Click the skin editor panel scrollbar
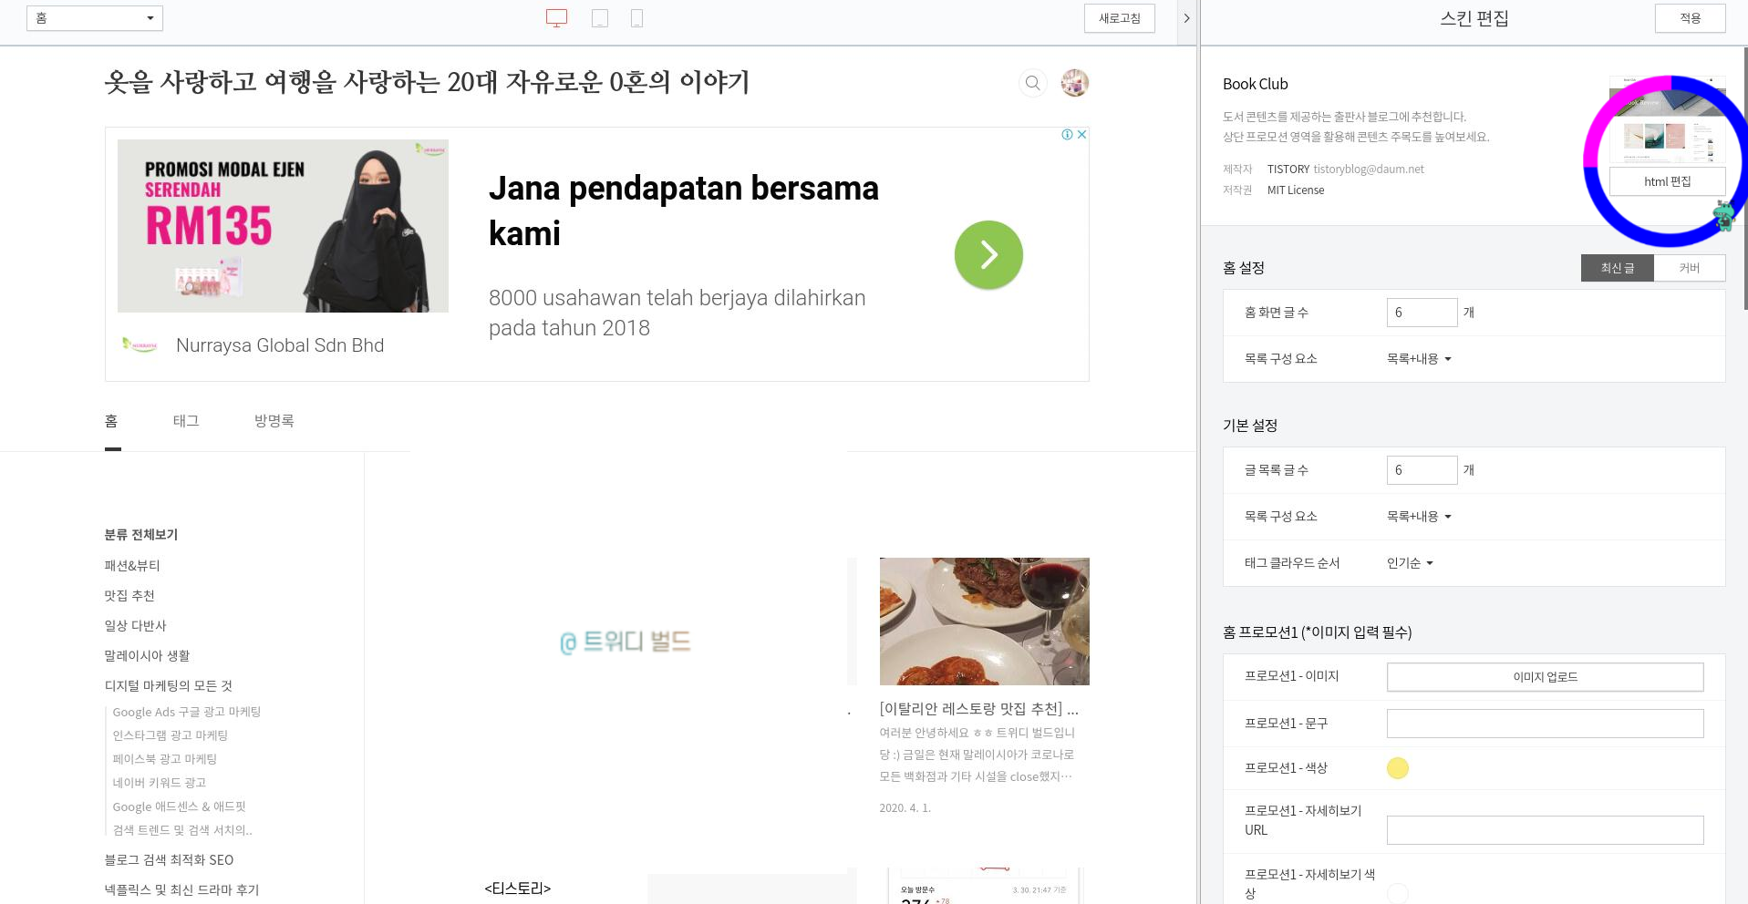 point(1744,178)
